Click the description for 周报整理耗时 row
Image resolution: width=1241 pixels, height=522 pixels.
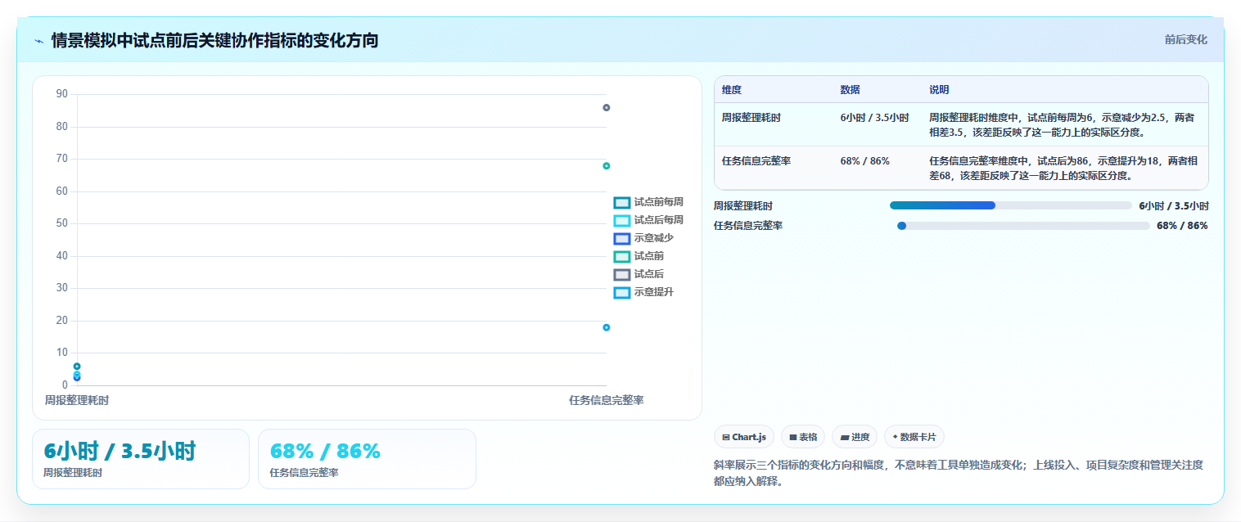1062,124
